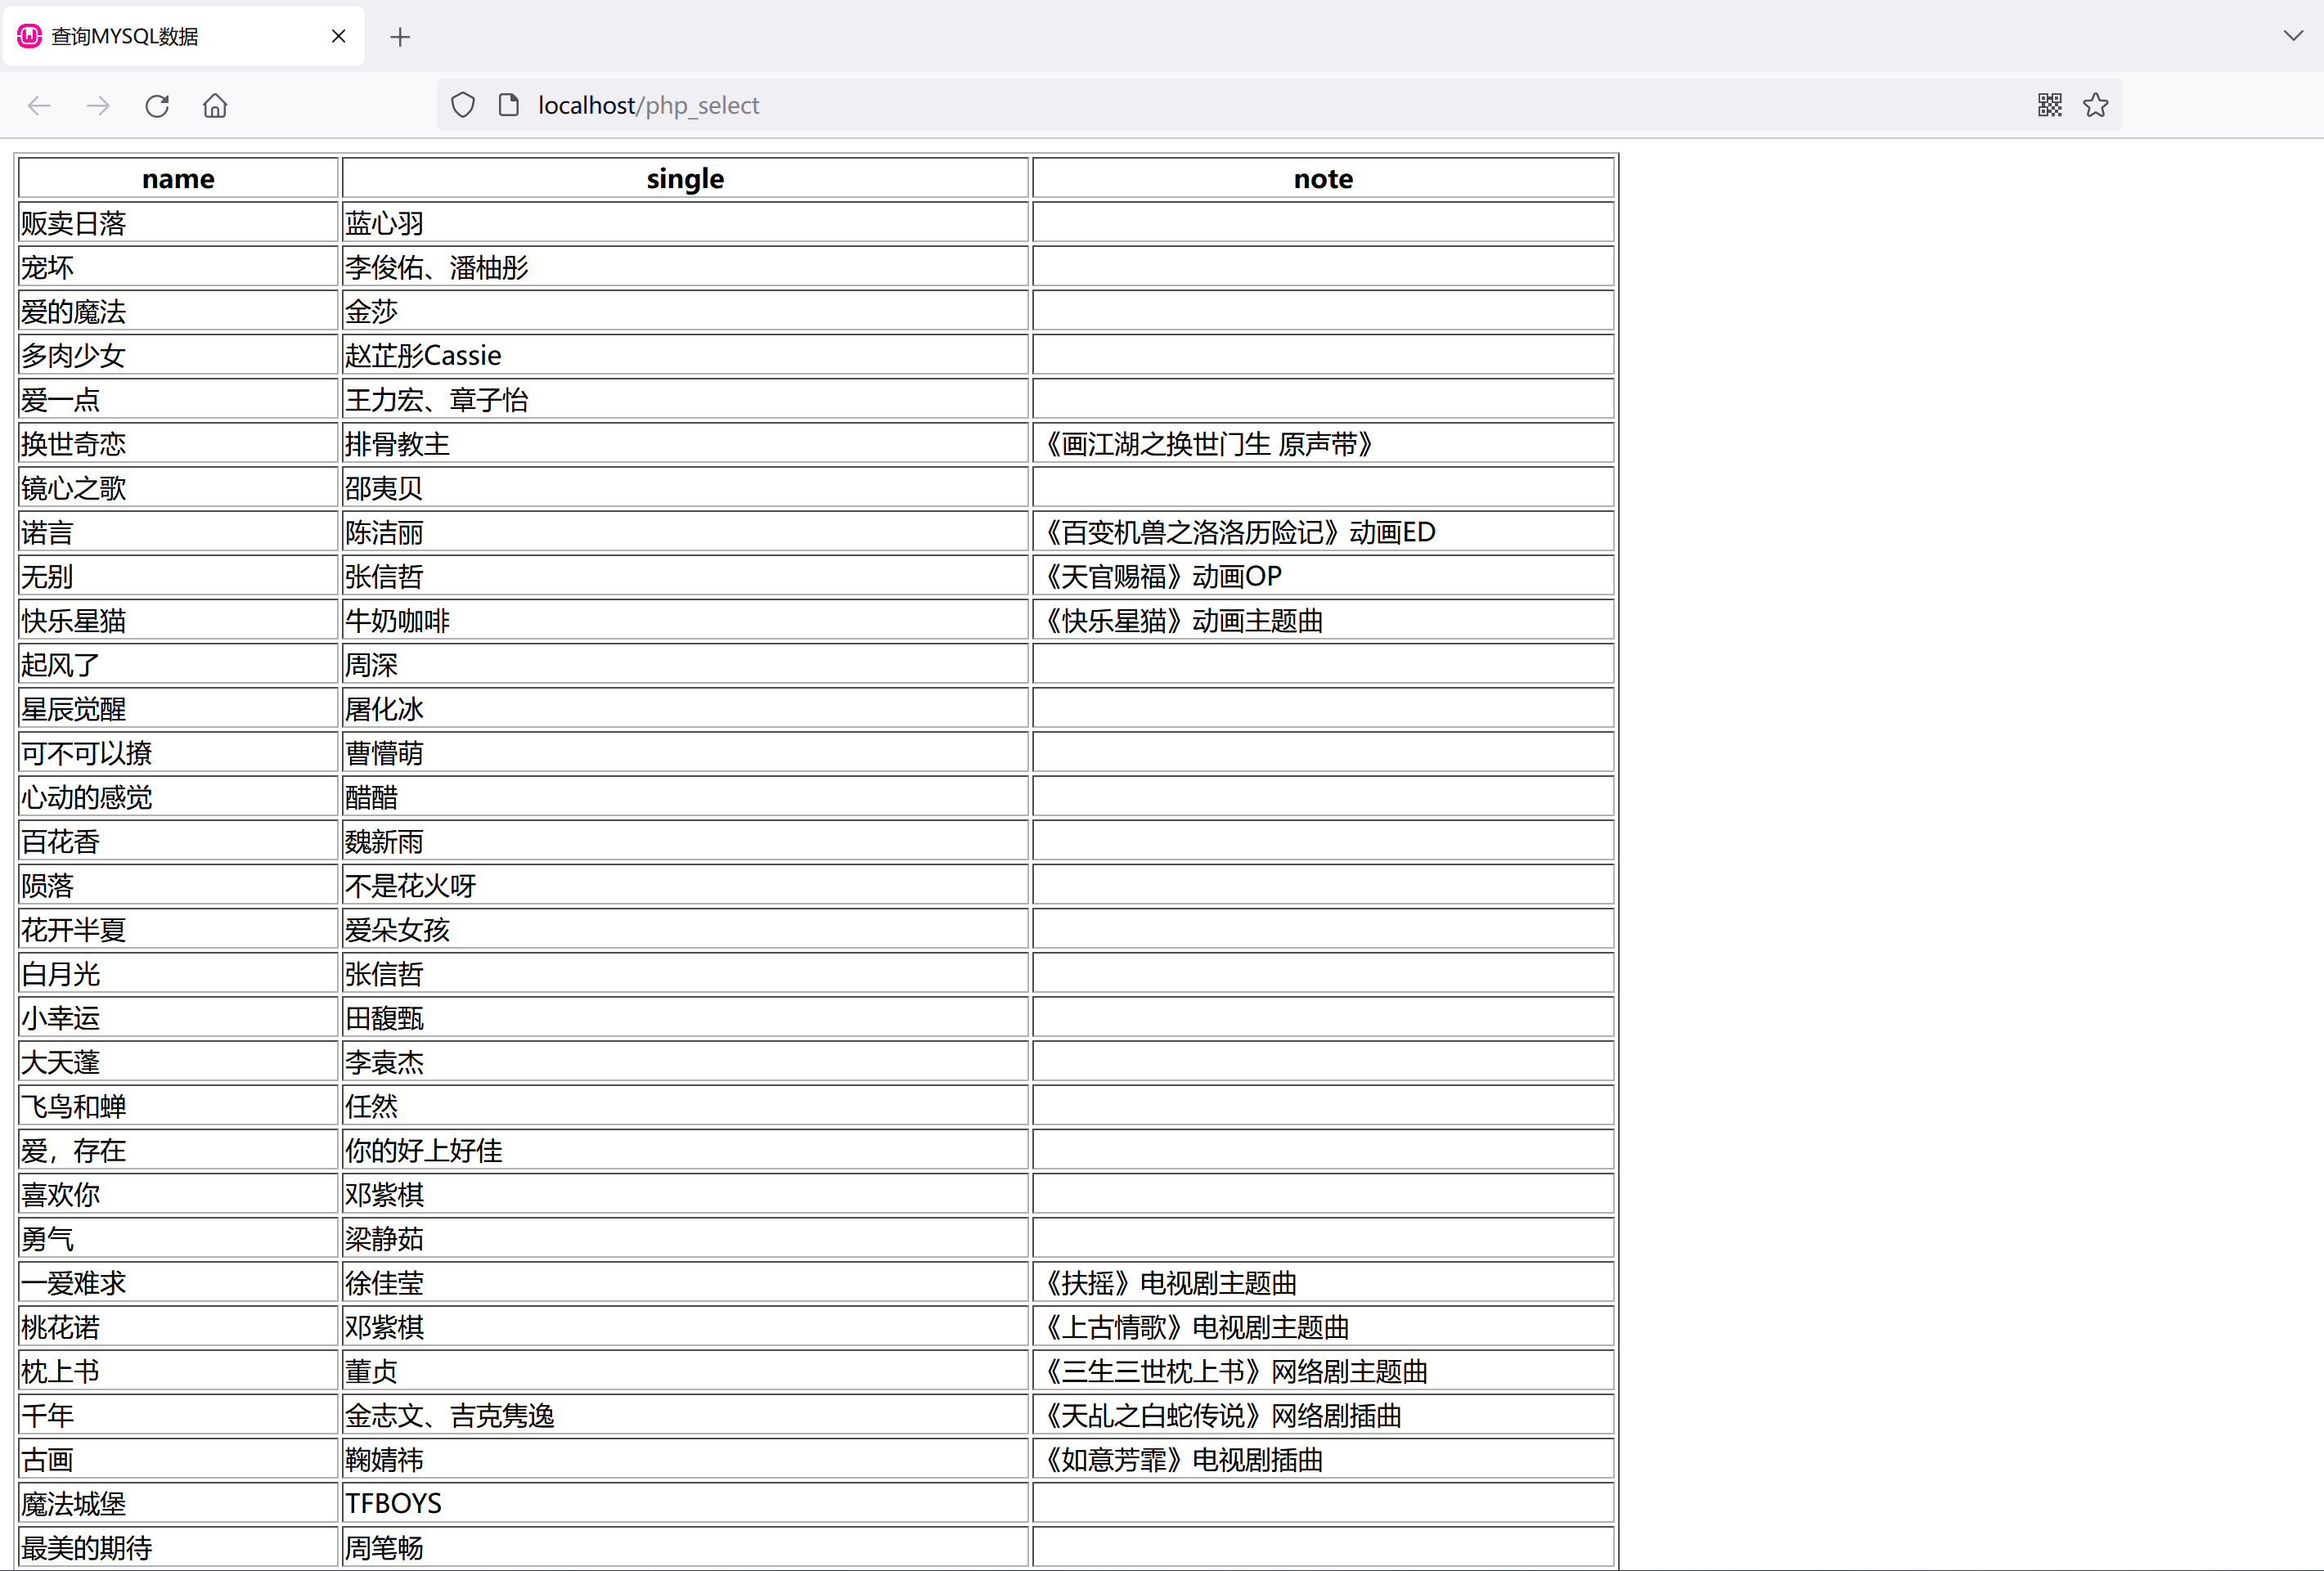The image size is (2324, 1571).
Task: Click the single column header
Action: pyautogui.click(x=685, y=179)
